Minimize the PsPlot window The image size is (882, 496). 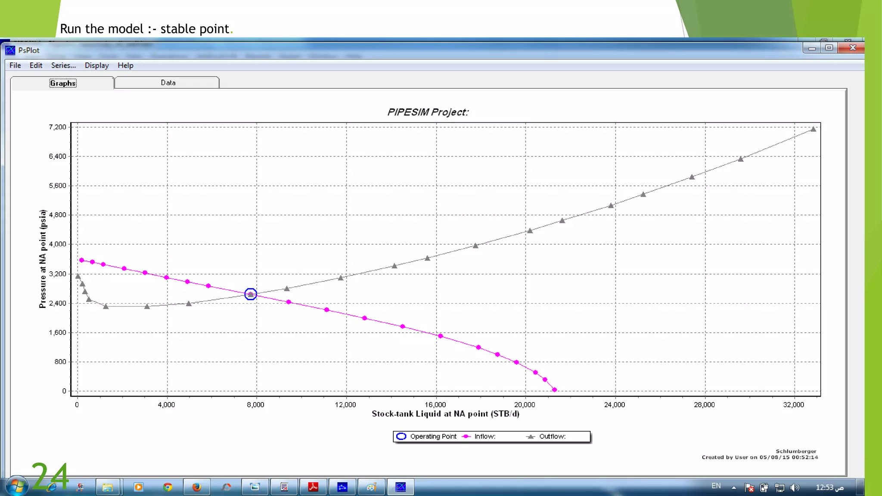click(x=812, y=48)
